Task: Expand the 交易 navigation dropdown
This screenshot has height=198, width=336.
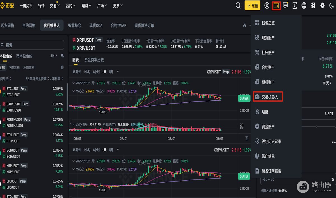Action: pos(55,6)
